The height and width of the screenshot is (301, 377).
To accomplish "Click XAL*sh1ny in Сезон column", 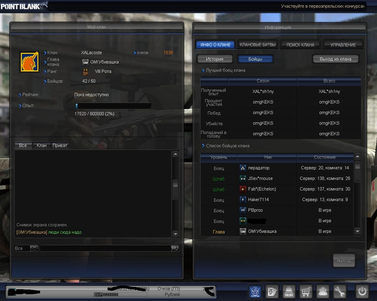I will (263, 91).
